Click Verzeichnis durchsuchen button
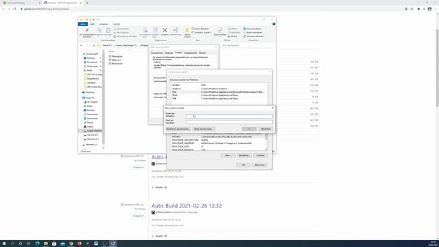The width and height of the screenshot is (439, 247). point(178,129)
